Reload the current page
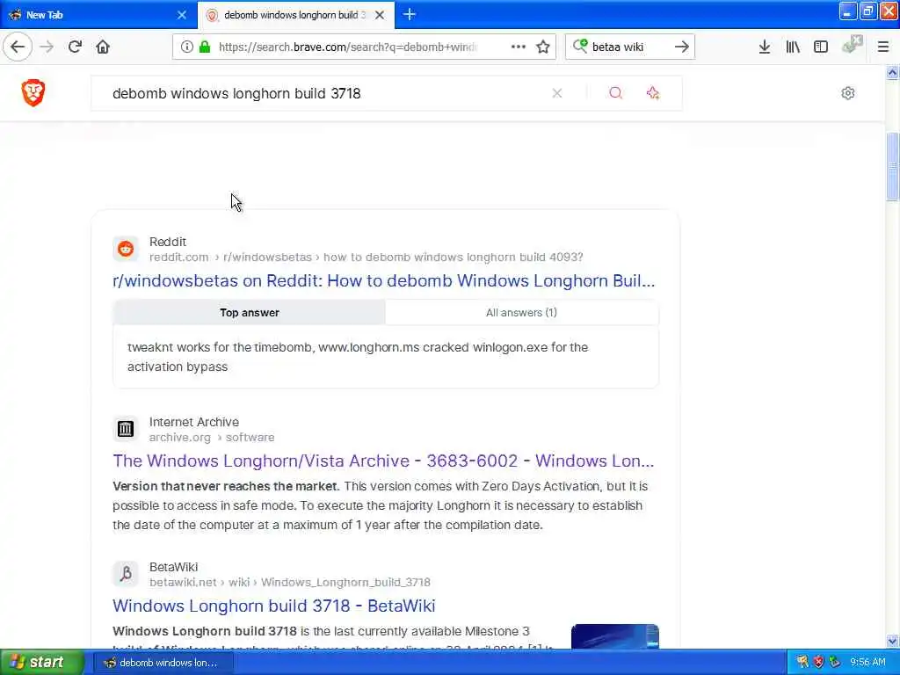 point(75,47)
